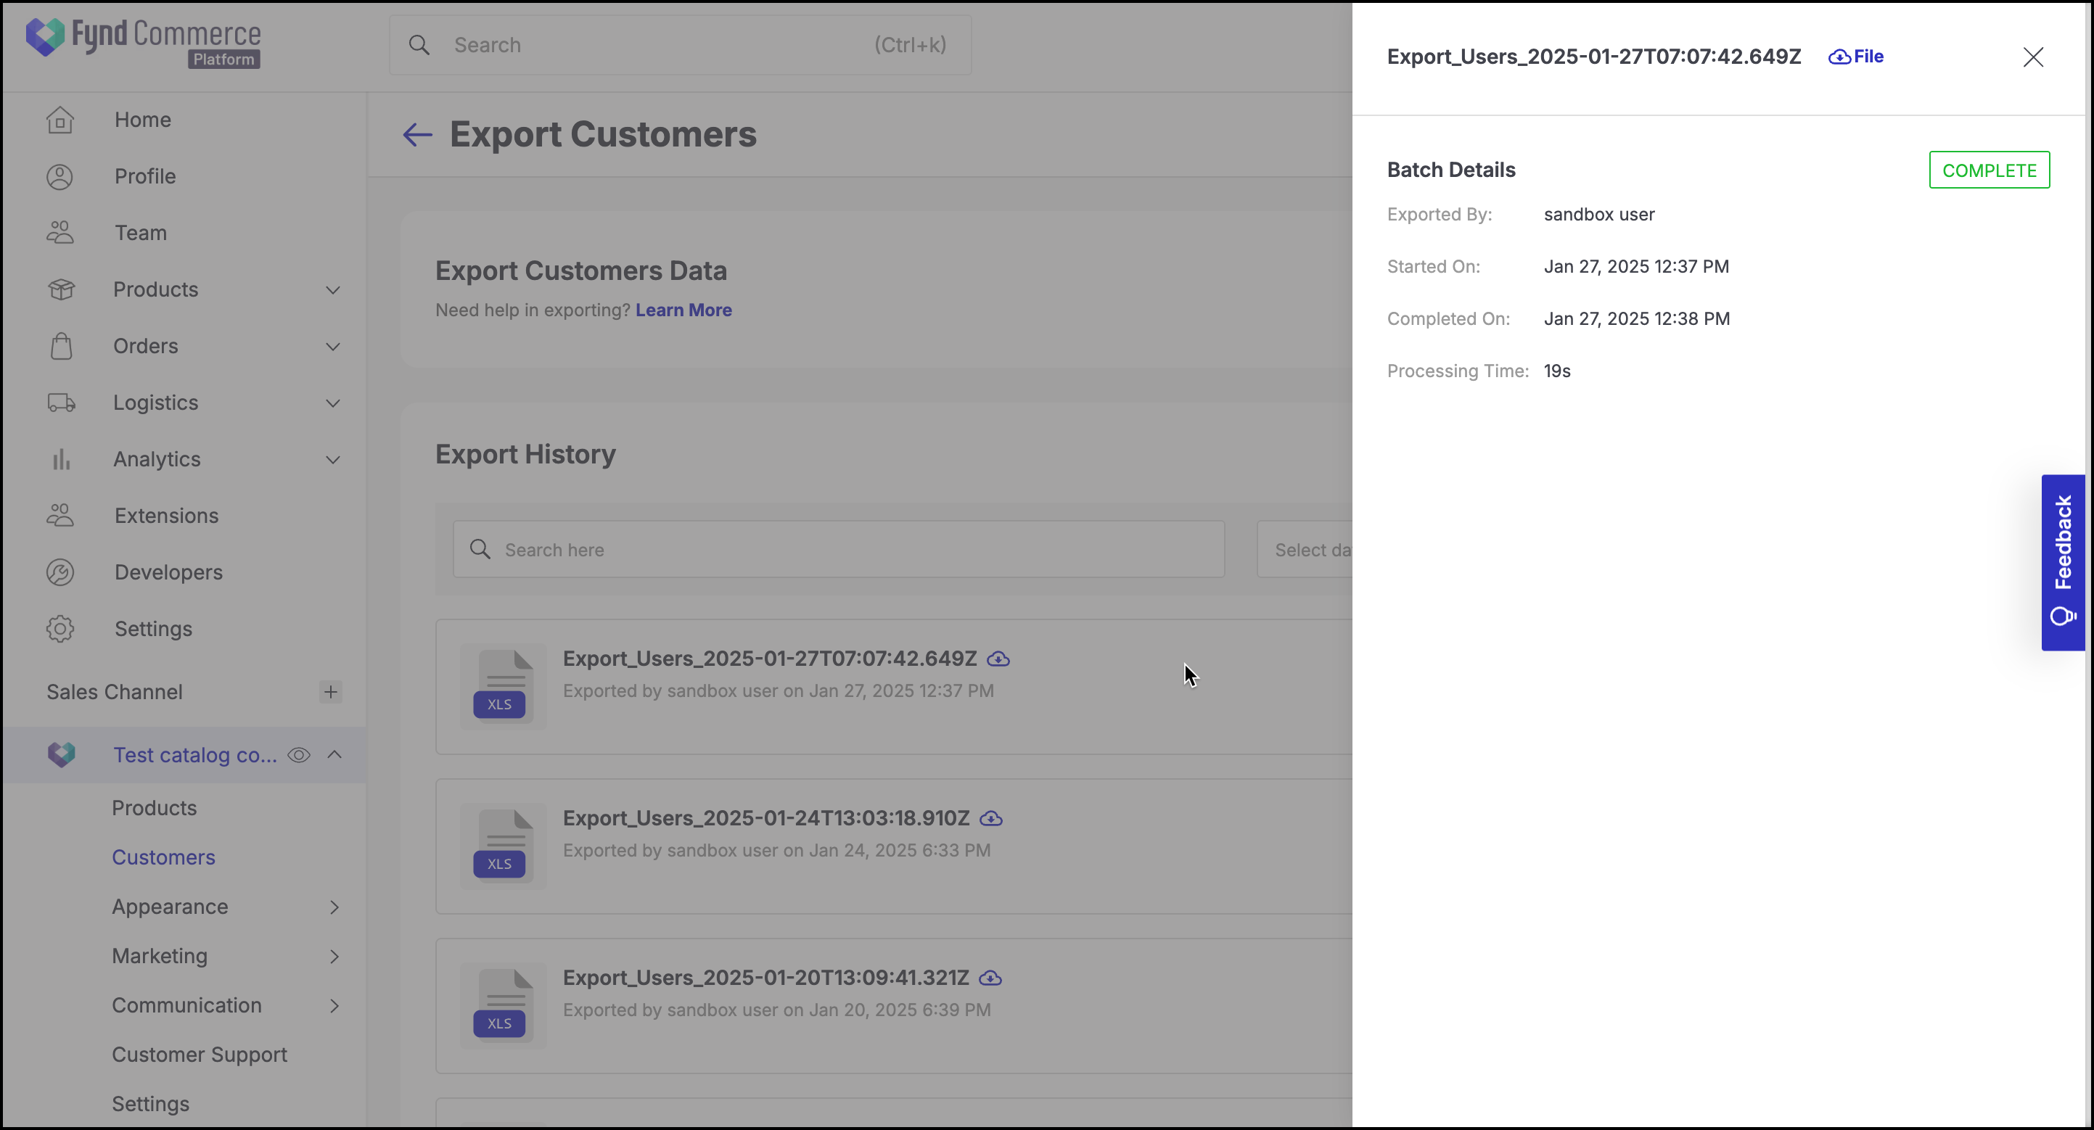Click the Team people icon in sidebar
The image size is (2094, 1130).
[x=60, y=233]
